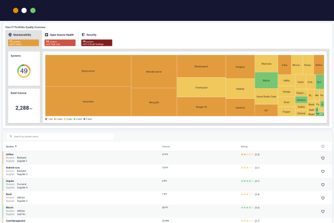Click the 24 systems with High risk badge
The image size is (334, 223).
point(60,43)
